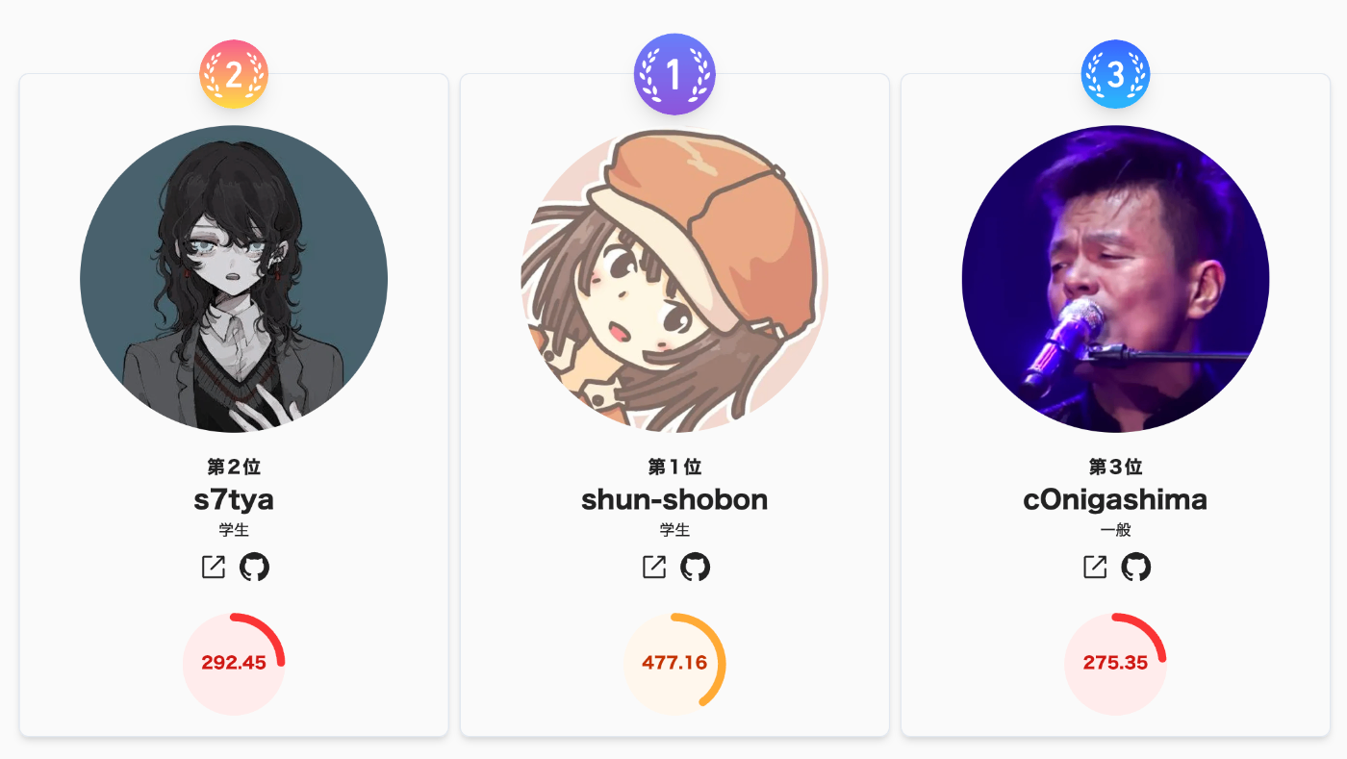Click the rank 3 laurel badge
The image size is (1347, 759).
(1116, 74)
